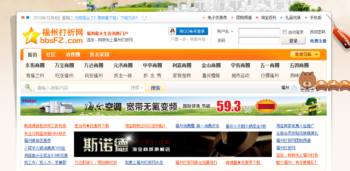Go to 金山商圈
The image size is (350, 171).
[211, 66]
